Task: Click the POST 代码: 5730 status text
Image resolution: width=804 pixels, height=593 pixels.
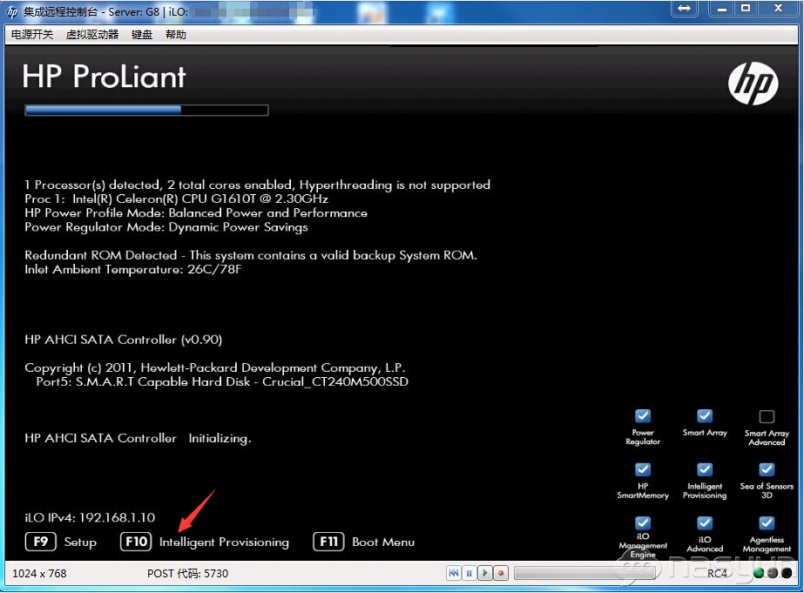Action: click(x=187, y=574)
